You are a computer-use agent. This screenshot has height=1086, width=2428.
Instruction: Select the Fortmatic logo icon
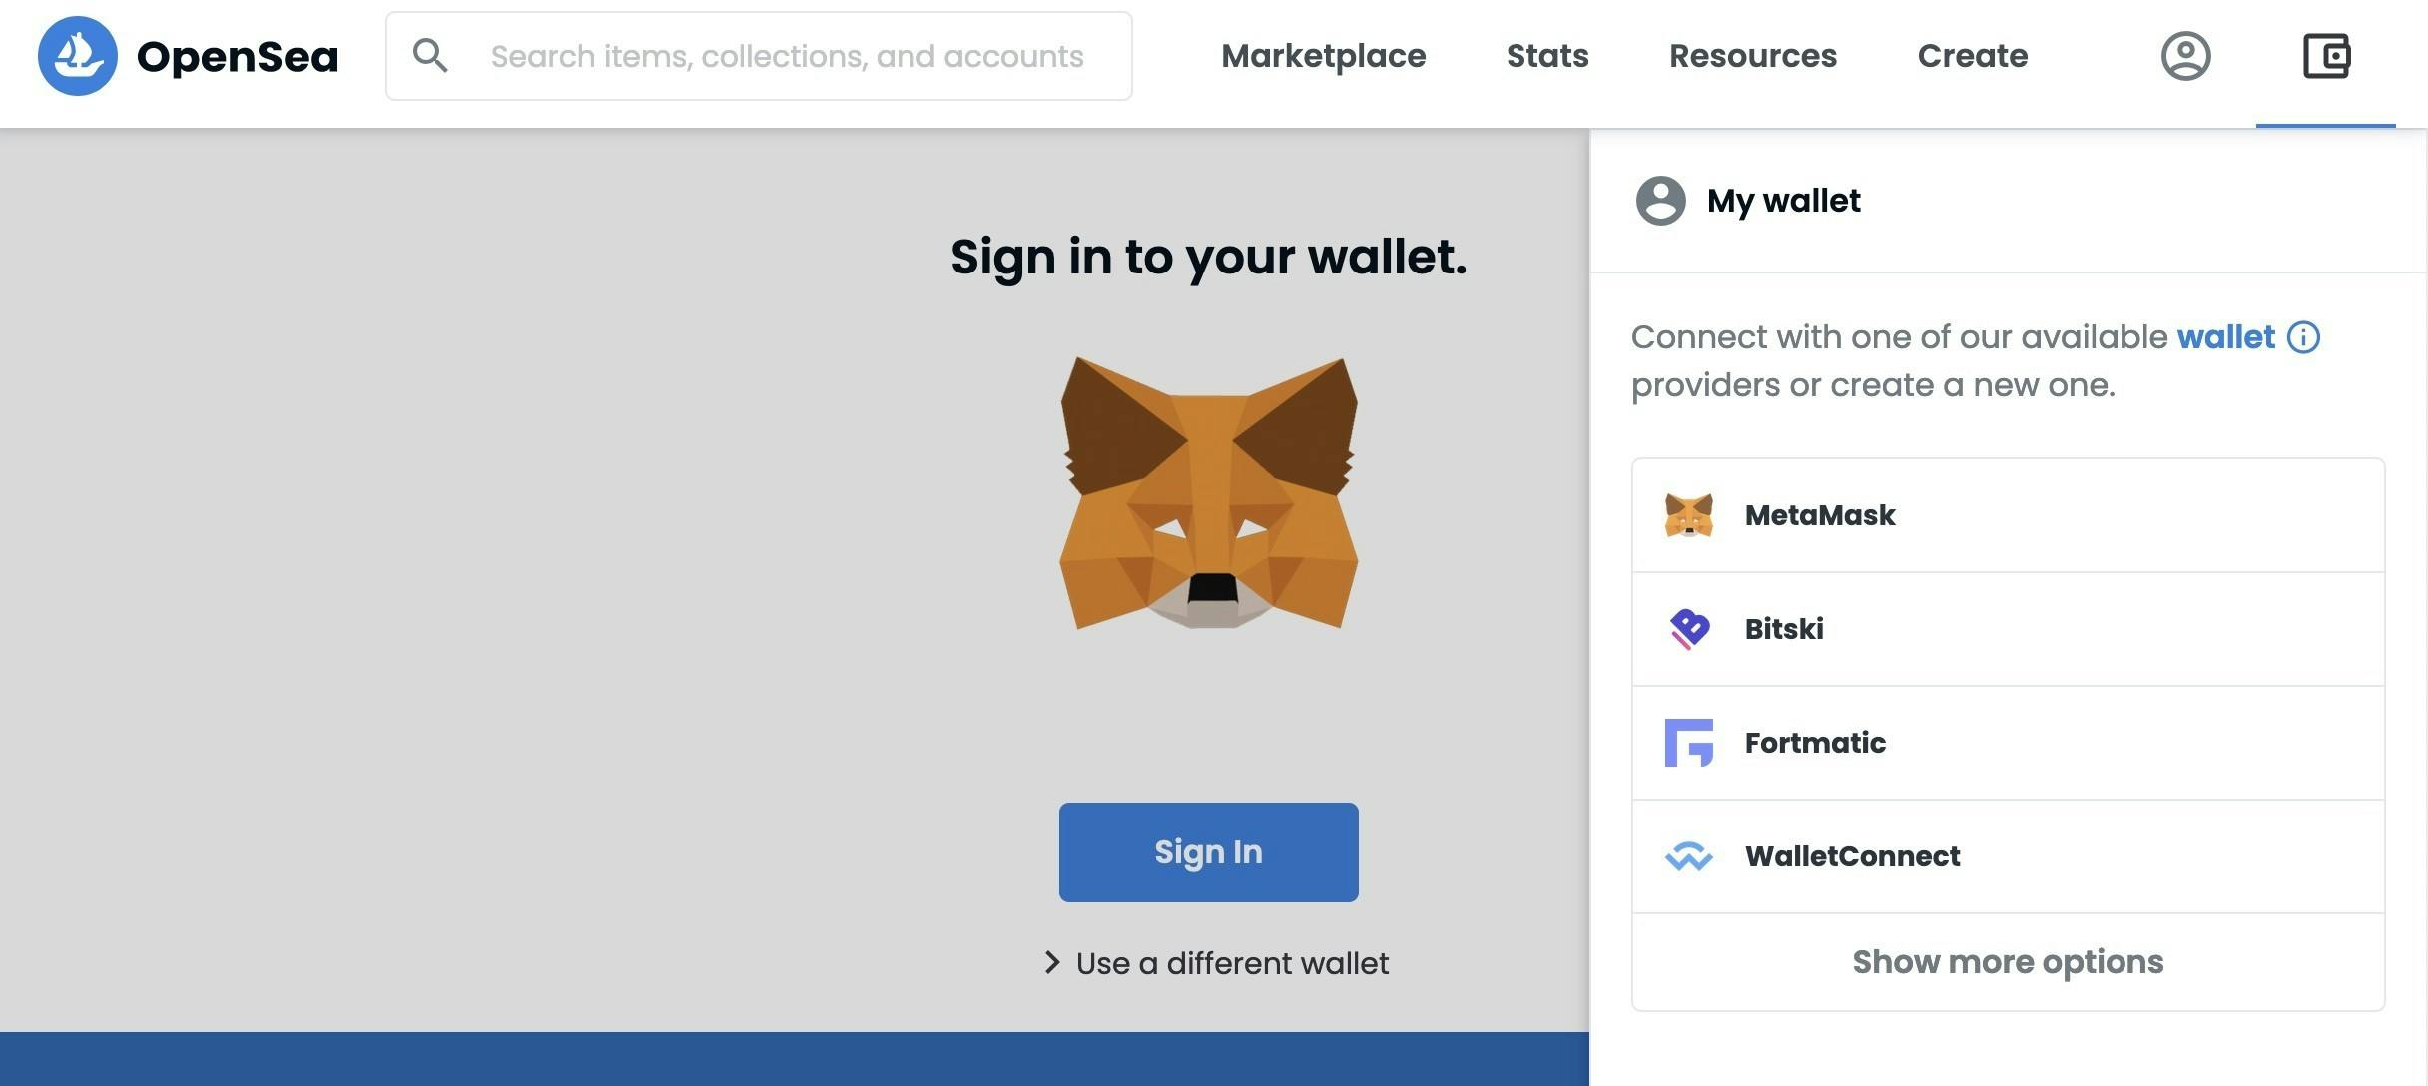pos(1689,743)
